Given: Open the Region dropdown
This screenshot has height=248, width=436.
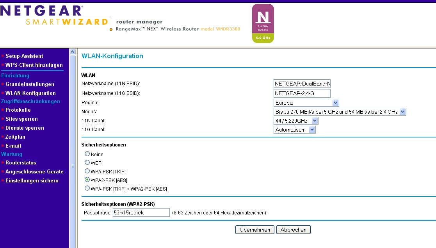Looking at the screenshot, I should click(306, 103).
